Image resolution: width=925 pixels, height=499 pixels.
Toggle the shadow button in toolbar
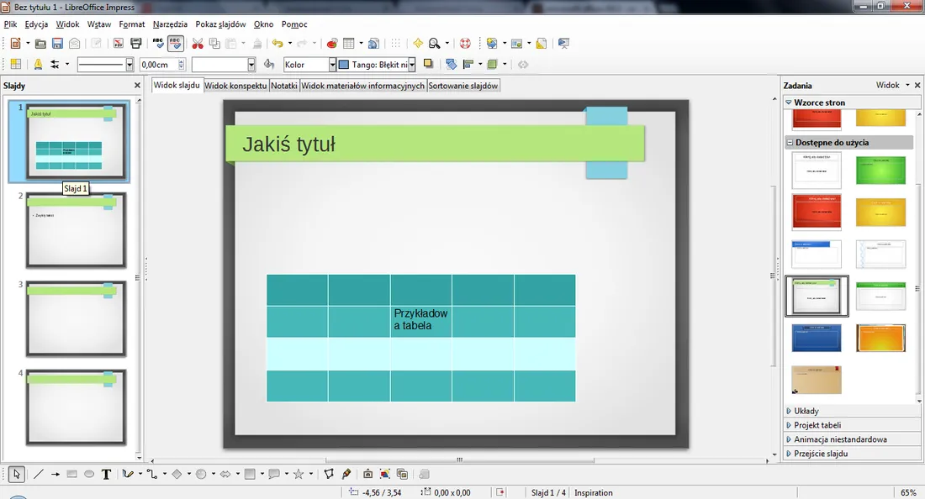(x=428, y=65)
